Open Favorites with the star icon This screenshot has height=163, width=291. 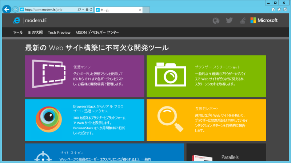(279, 9)
